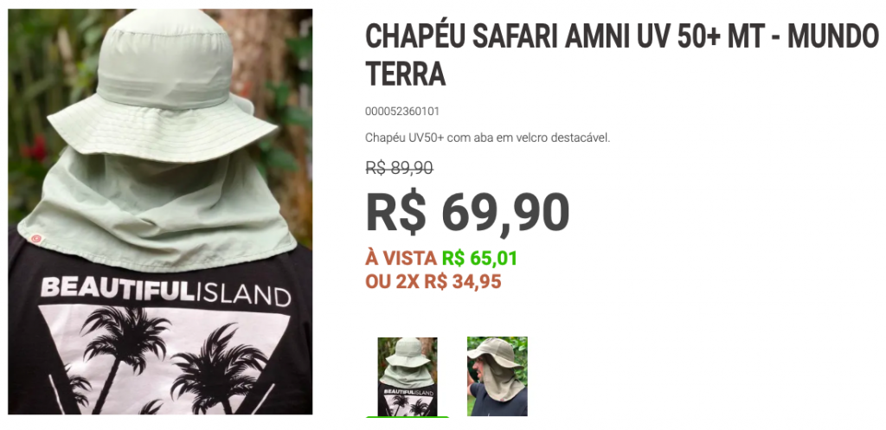Screen dimensions: 886x430
Task: Click the green selection bar under first thumbnail
Action: (408, 417)
